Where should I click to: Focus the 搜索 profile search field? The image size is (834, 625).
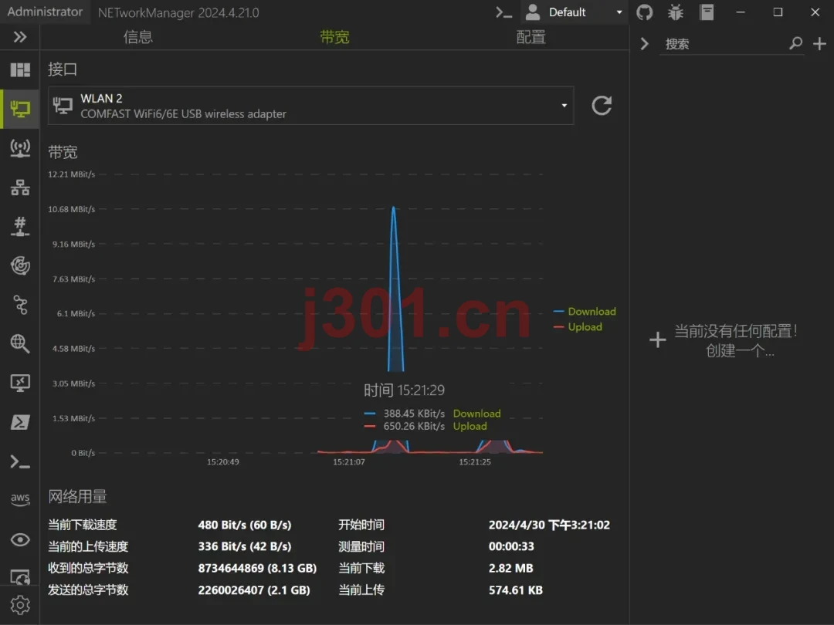[724, 44]
